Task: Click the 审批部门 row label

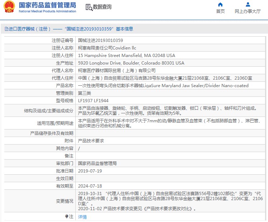Action: click(x=65, y=164)
